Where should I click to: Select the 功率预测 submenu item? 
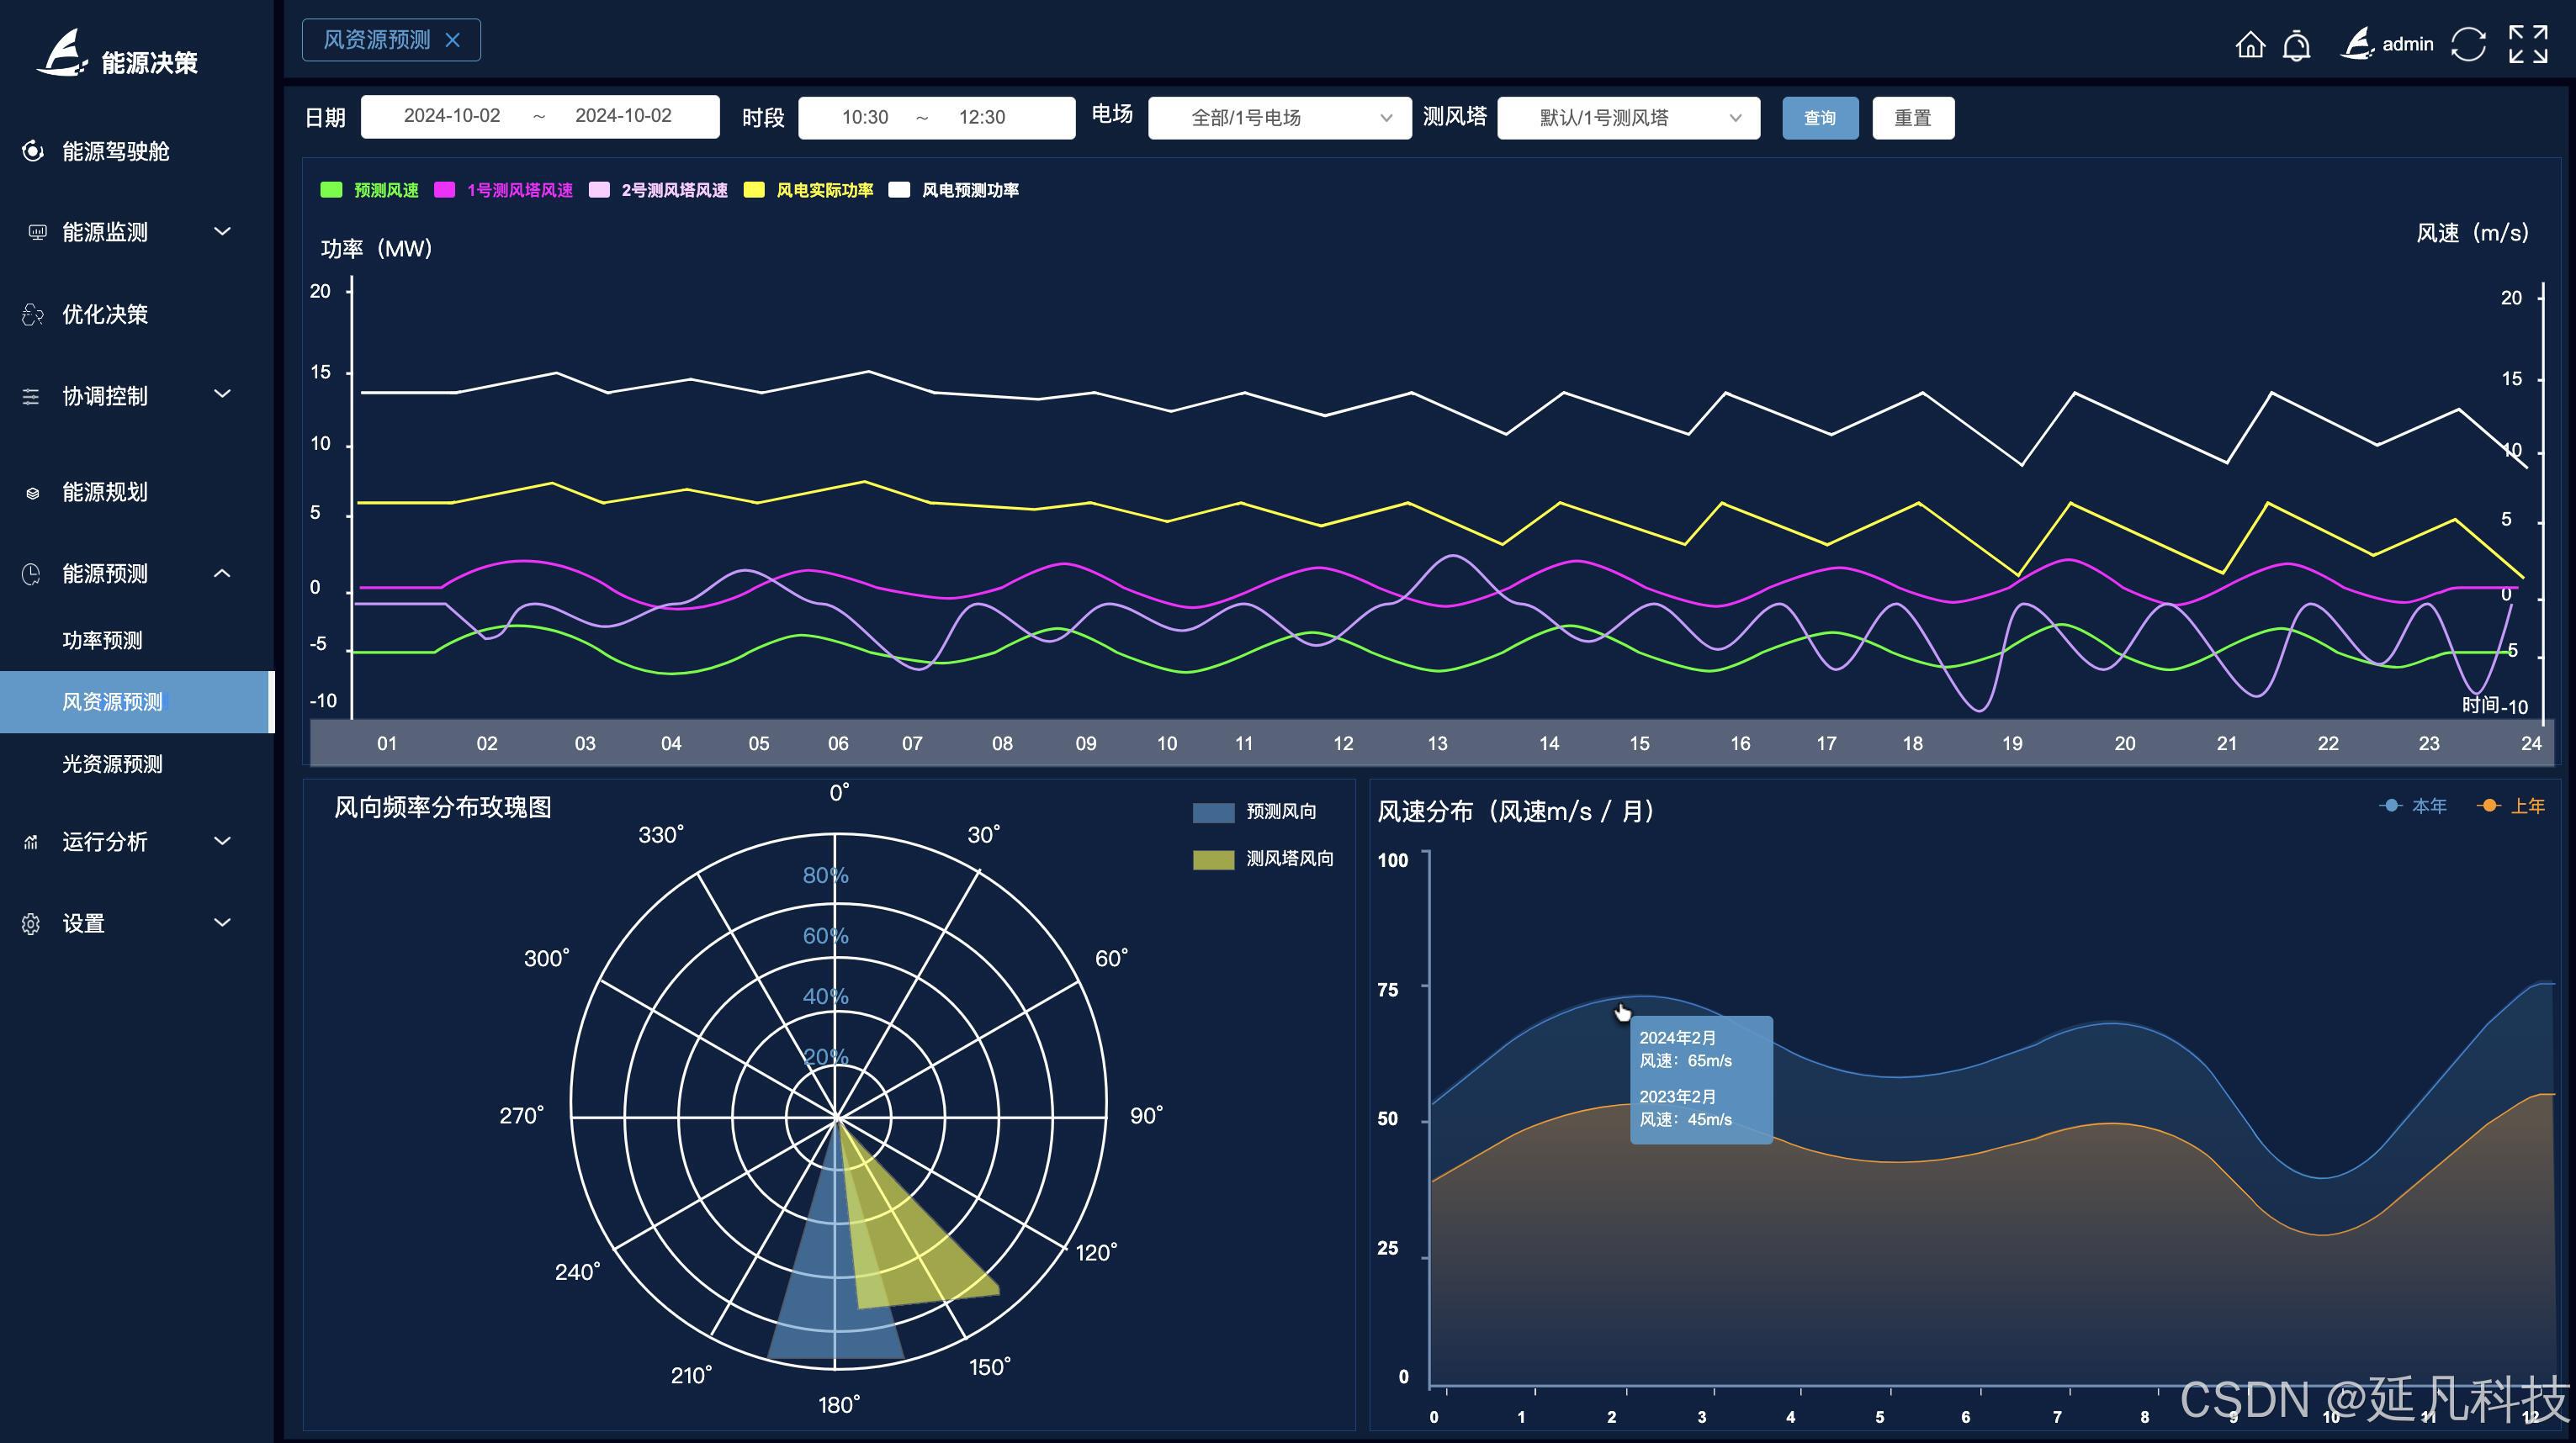tap(102, 641)
